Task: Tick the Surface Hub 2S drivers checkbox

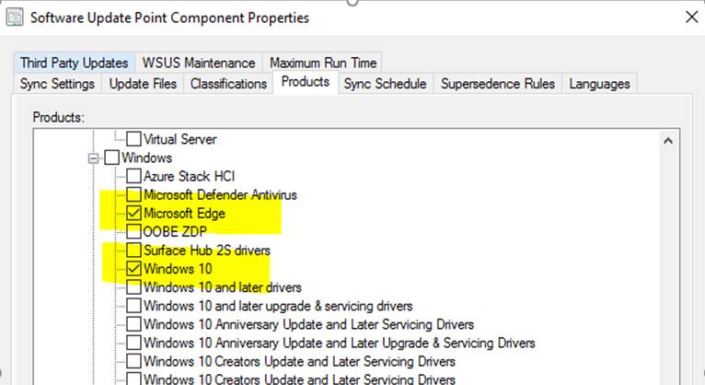Action: [x=134, y=251]
